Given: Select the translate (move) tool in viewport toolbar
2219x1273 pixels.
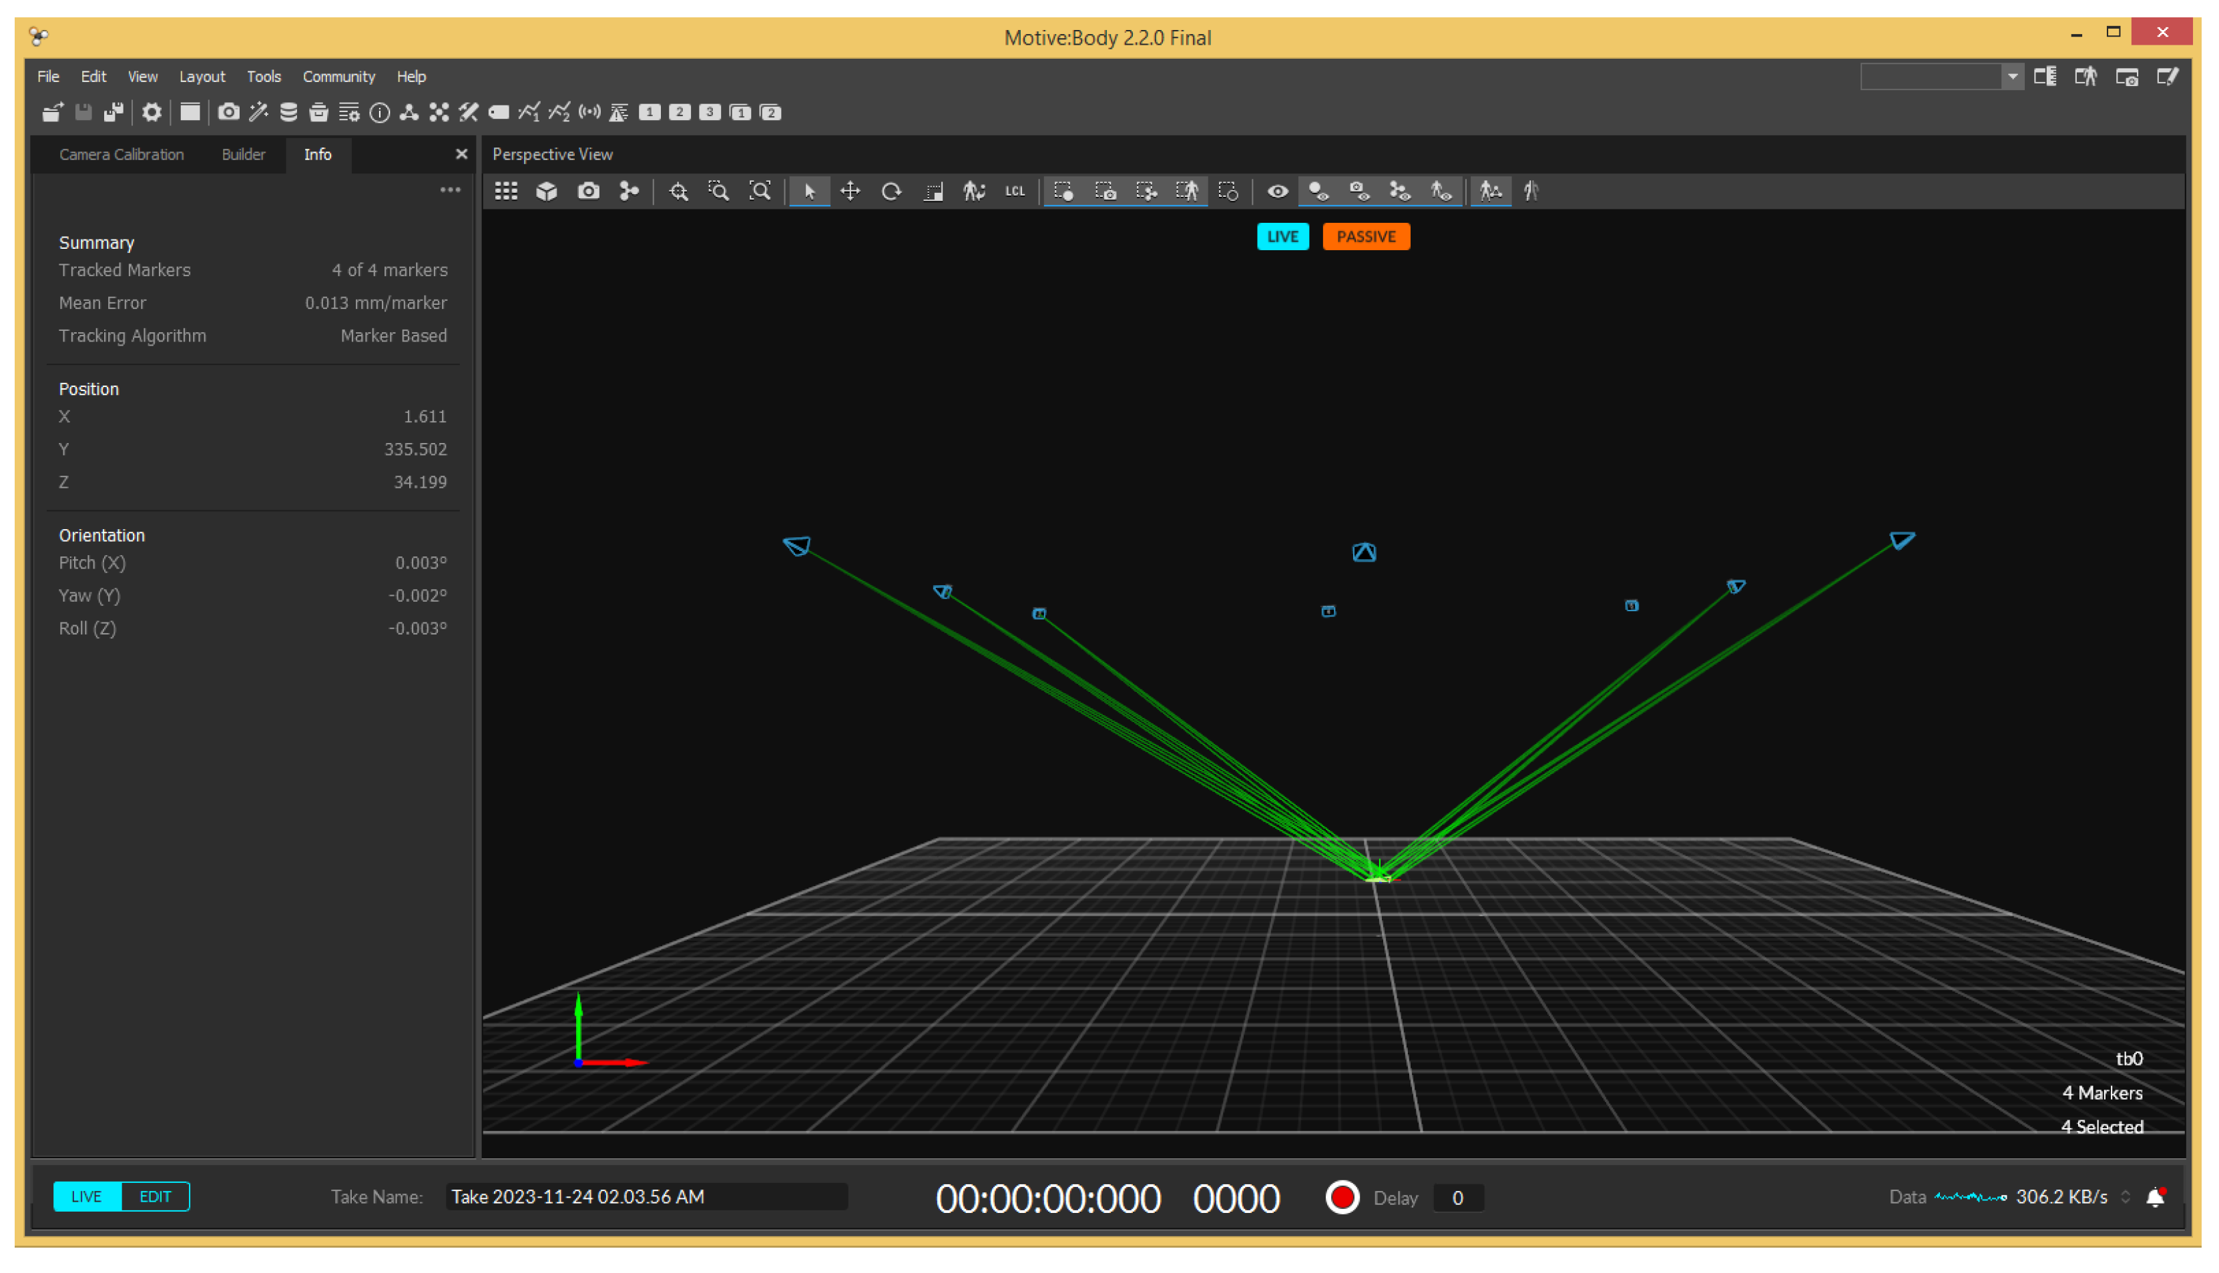Looking at the screenshot, I should pyautogui.click(x=850, y=191).
